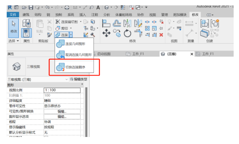Open the 剪切 dropdown arrow
This screenshot has height=144, width=239.
pyautogui.click(x=71, y=28)
